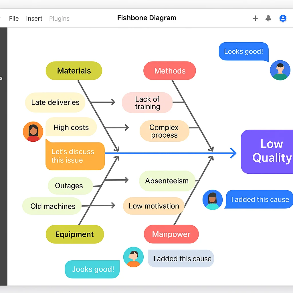293x293 pixels.
Task: Open the File menu
Action: click(14, 18)
